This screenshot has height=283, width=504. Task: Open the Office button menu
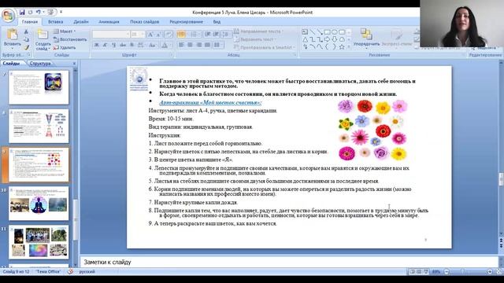(x=8, y=15)
